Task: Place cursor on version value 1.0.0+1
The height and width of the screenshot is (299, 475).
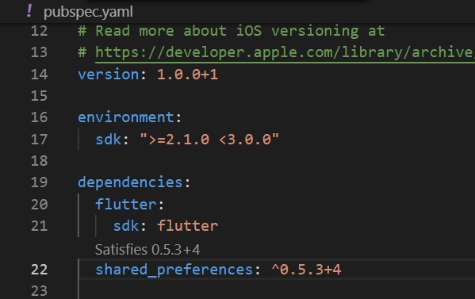Action: coord(187,75)
